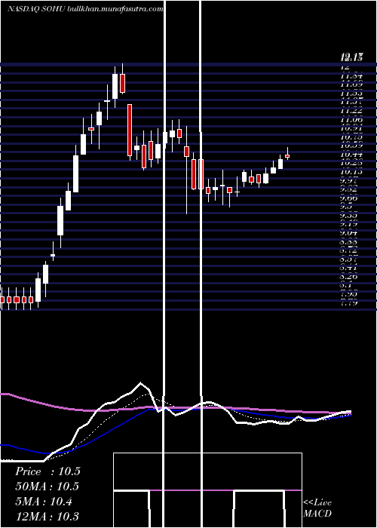The width and height of the screenshot is (377, 528).
Task: Select the 5MA : 10.4 legend entry
Action: [44, 502]
